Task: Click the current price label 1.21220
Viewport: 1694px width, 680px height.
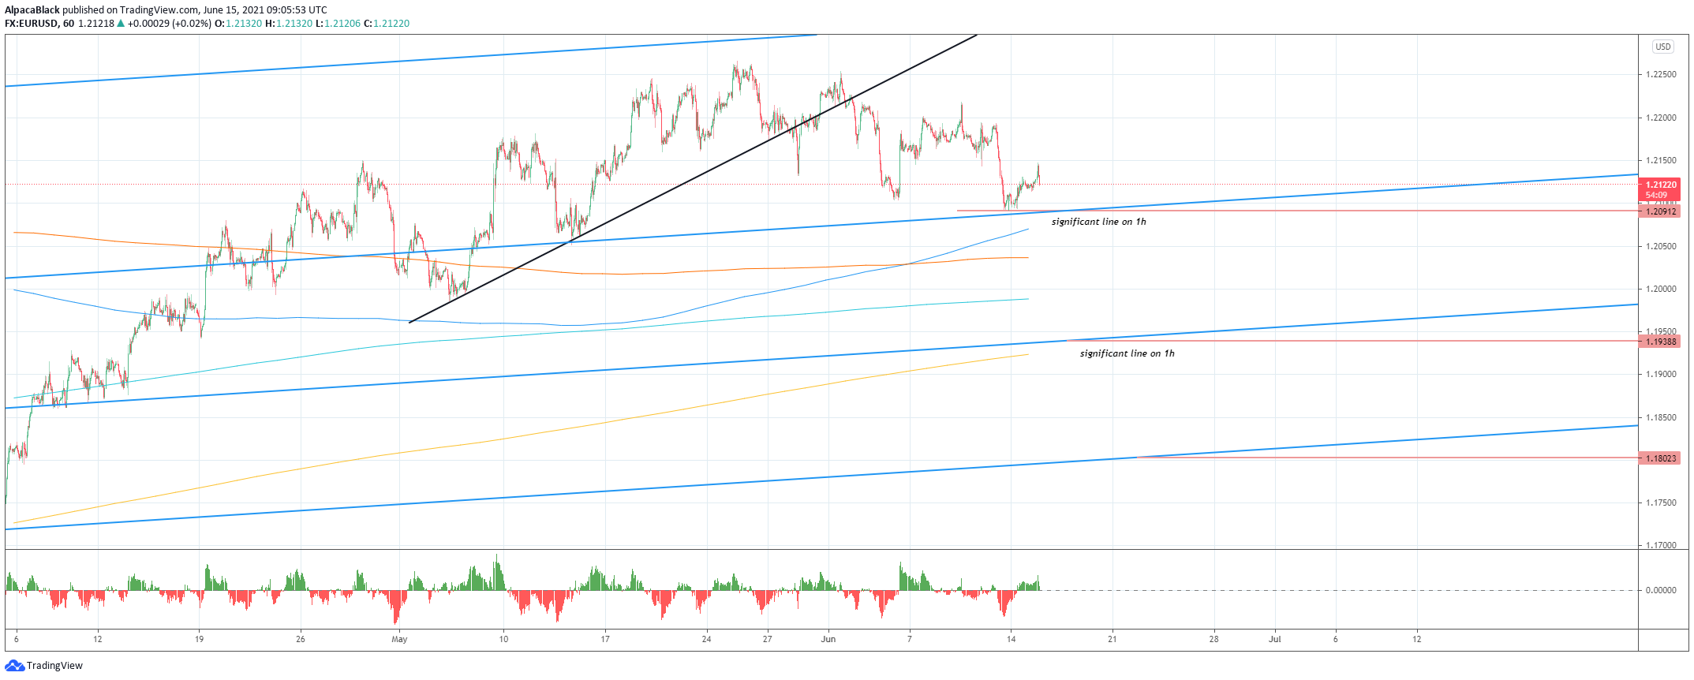Action: [1661, 185]
